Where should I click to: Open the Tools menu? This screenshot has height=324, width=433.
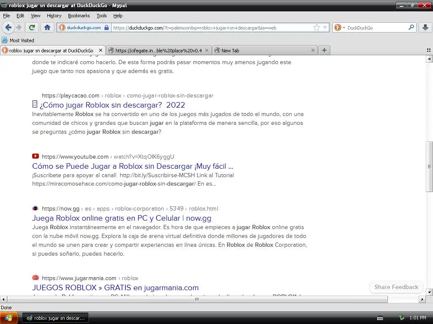(101, 16)
